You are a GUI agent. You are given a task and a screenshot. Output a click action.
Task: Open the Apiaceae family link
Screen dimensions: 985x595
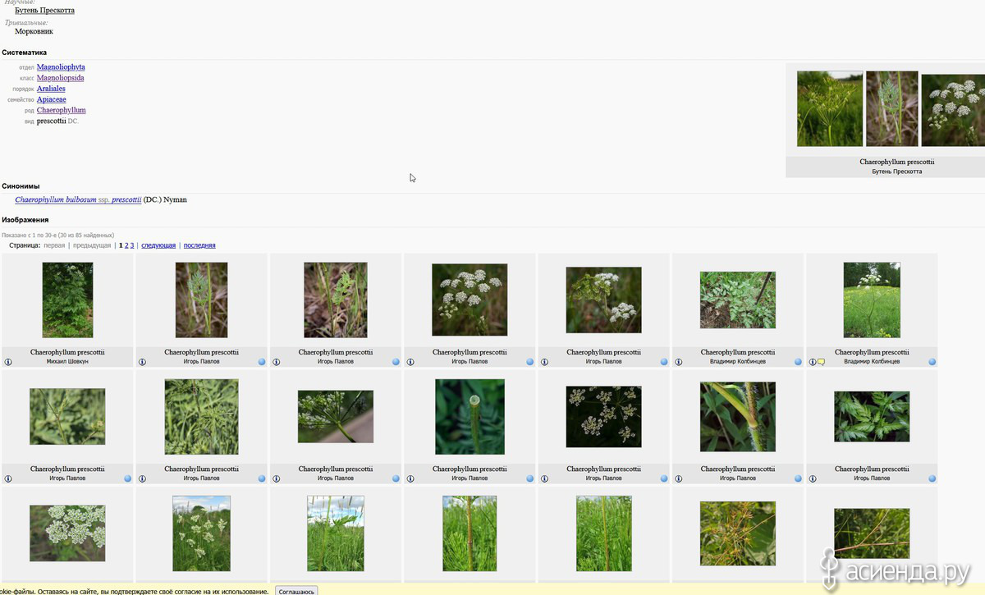click(51, 99)
